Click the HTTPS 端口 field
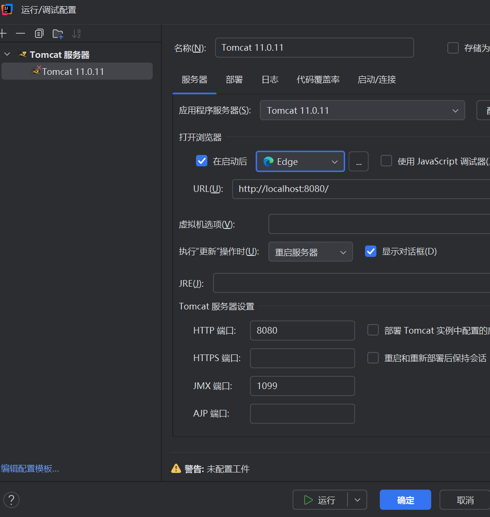The image size is (490, 517). coord(303,358)
